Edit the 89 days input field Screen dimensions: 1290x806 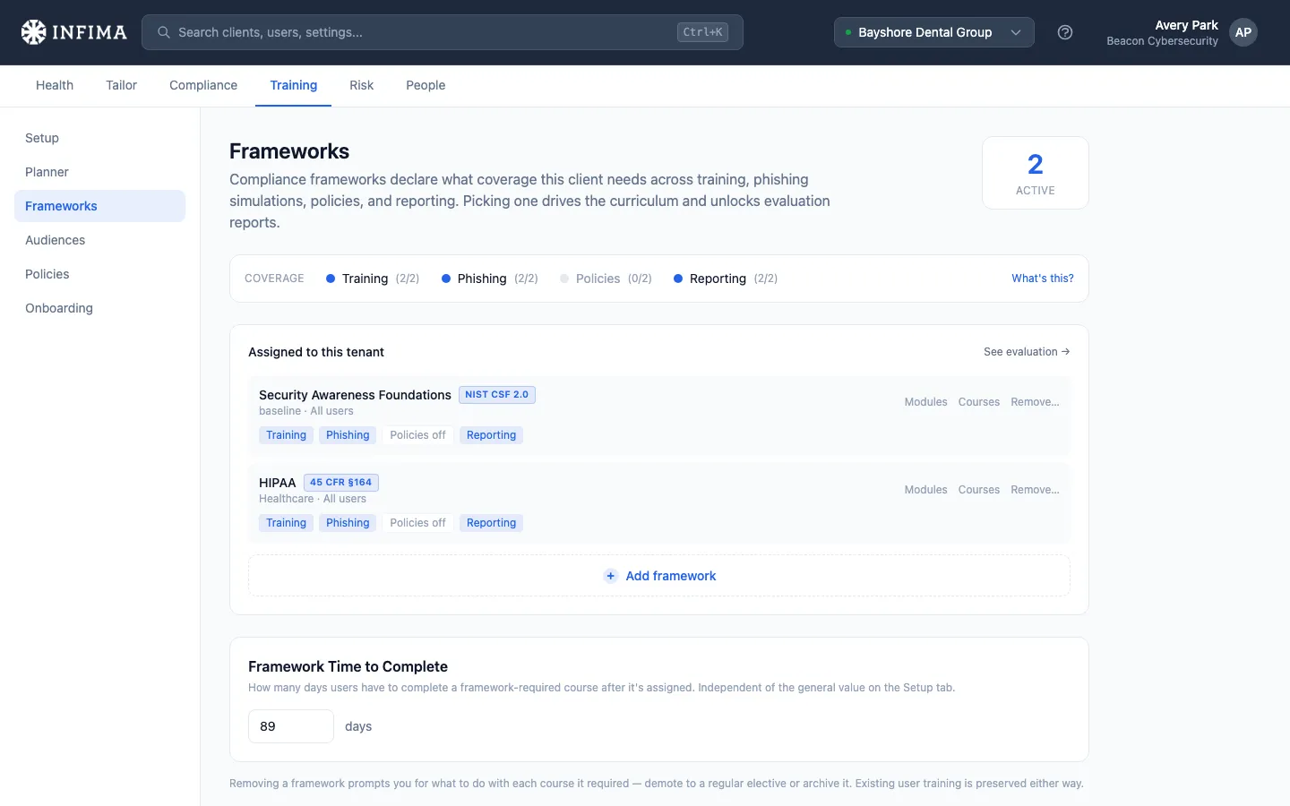pos(291,726)
